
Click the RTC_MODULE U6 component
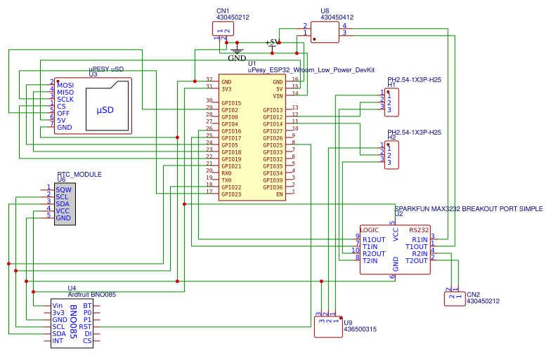65,203
